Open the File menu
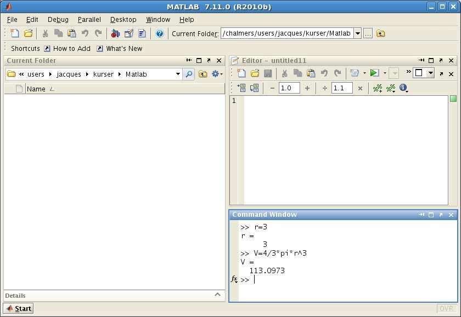 (12, 20)
